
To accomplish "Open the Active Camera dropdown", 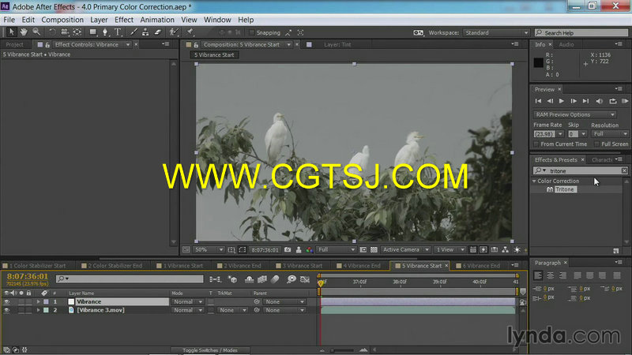I will pyautogui.click(x=405, y=250).
